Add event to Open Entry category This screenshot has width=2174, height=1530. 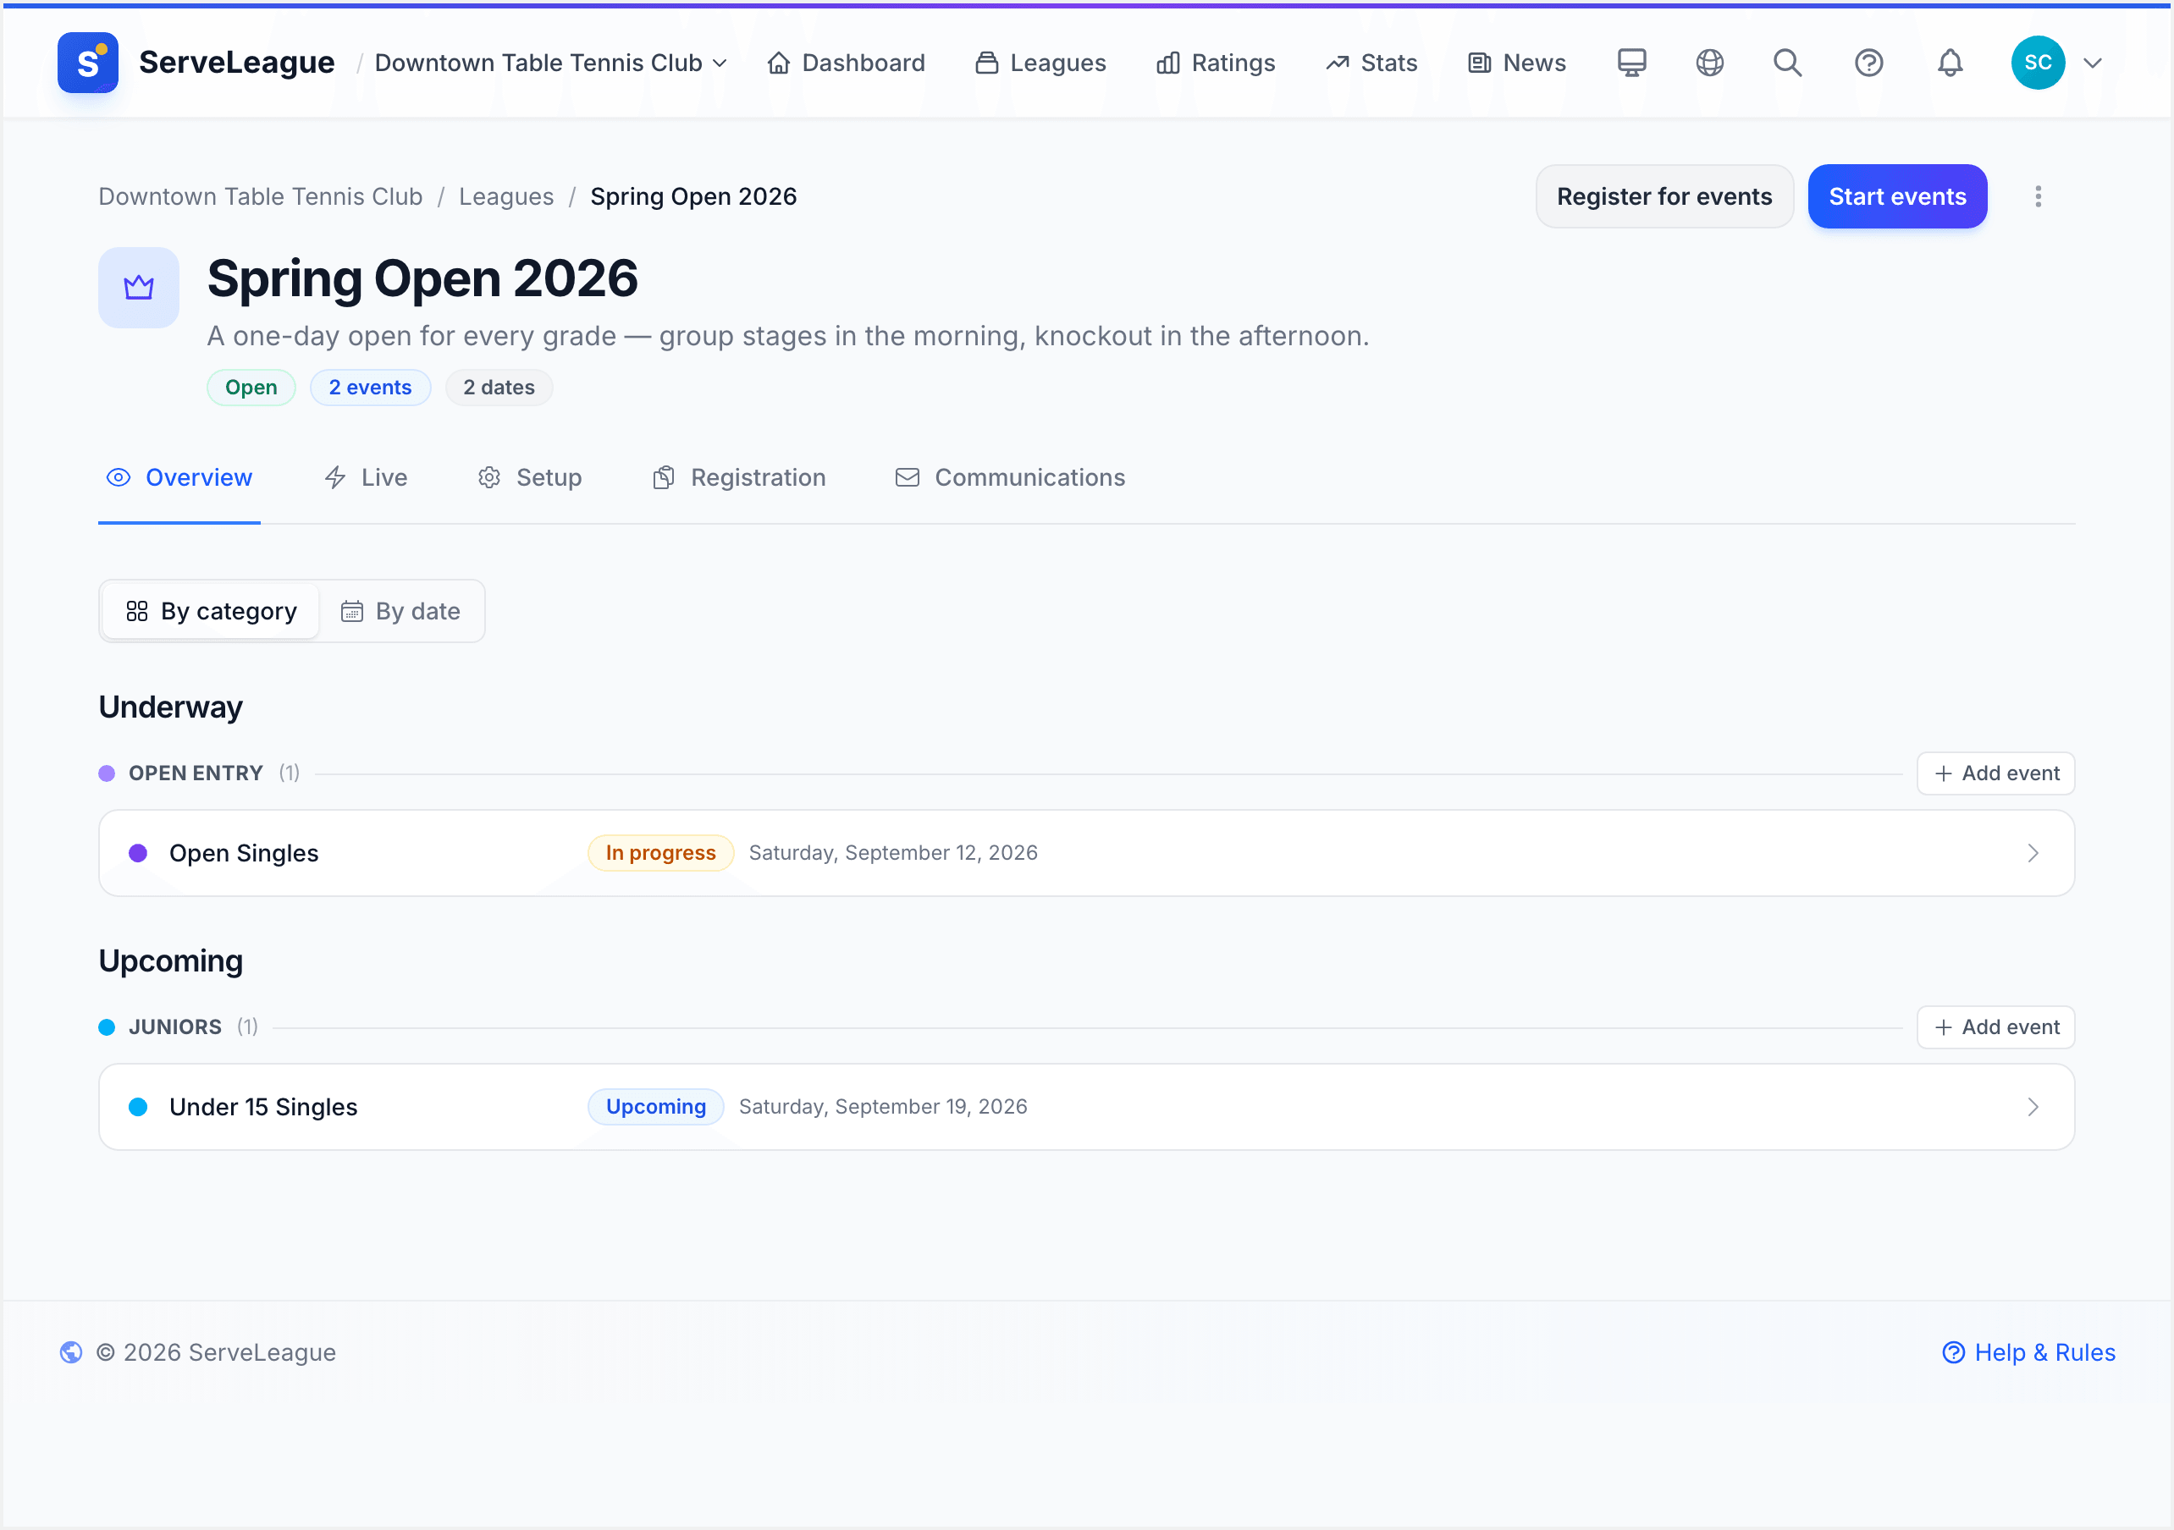click(x=1995, y=773)
